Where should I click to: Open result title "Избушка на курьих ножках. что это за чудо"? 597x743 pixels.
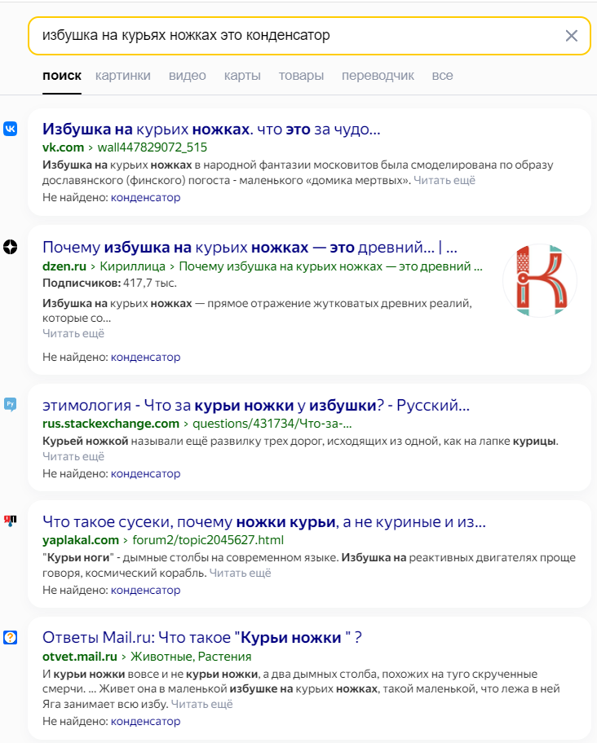(x=211, y=129)
